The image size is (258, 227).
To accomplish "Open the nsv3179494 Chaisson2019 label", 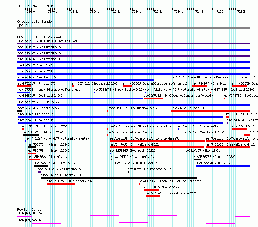I will pyautogui.click(x=149, y=169).
